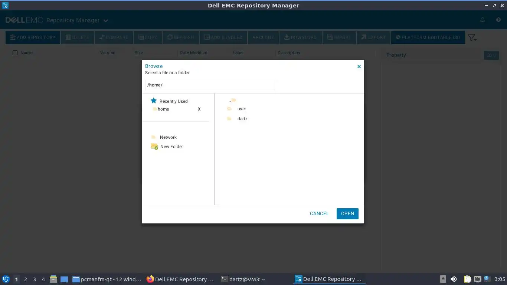This screenshot has height=285, width=507.
Task: Click the Description column header
Action: [x=289, y=53]
